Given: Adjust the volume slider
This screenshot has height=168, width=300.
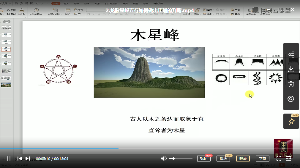Looking at the screenshot, I should [181, 159].
